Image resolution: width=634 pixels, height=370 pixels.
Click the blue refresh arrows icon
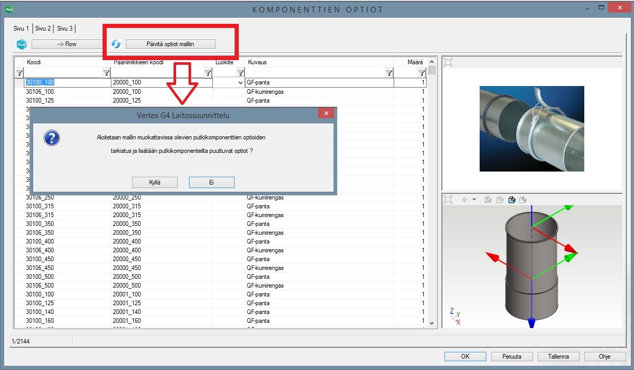[117, 44]
